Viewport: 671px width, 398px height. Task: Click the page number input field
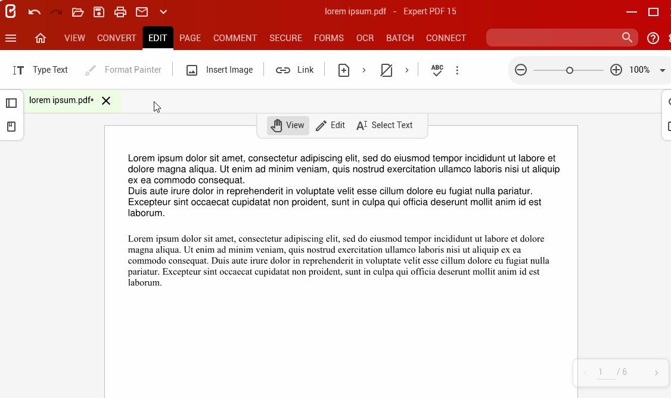605,372
